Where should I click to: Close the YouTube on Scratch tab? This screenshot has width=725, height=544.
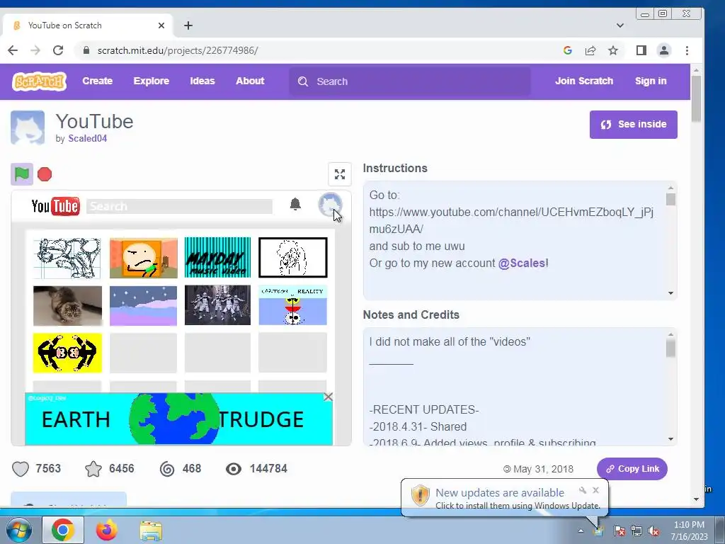161,25
